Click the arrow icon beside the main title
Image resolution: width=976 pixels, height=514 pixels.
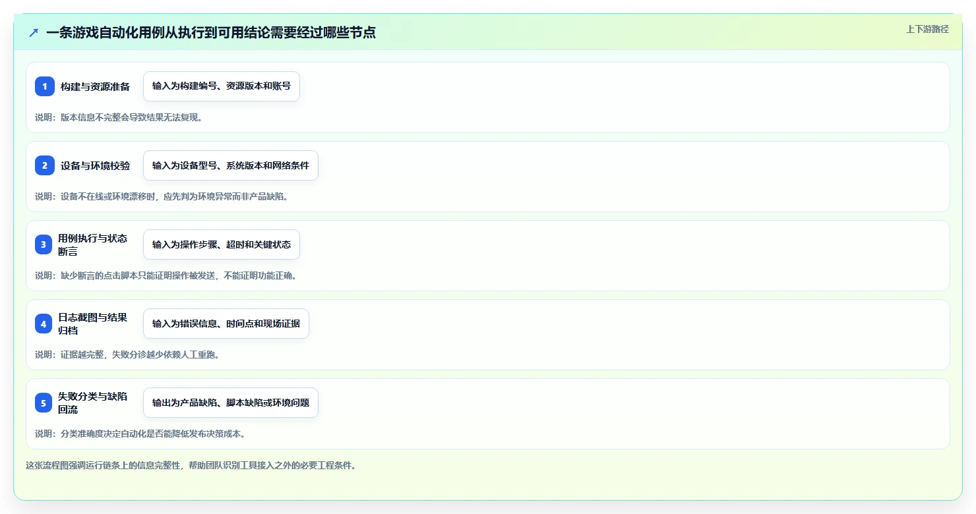34,32
